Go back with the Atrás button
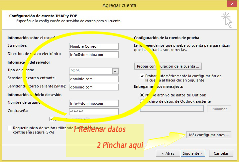 click(168, 153)
